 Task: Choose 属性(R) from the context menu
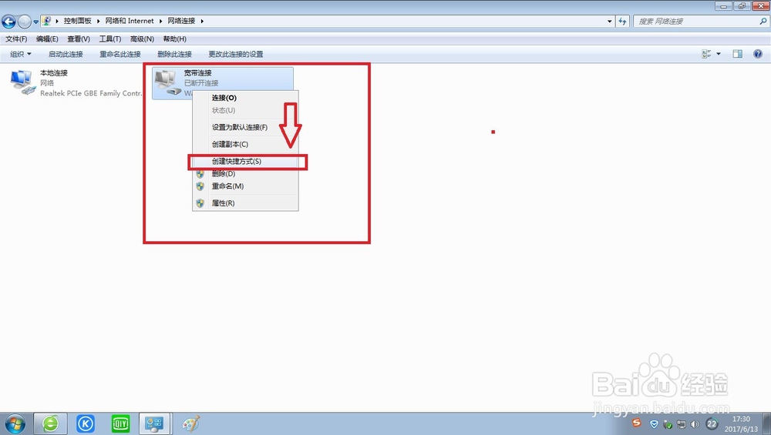(x=245, y=202)
